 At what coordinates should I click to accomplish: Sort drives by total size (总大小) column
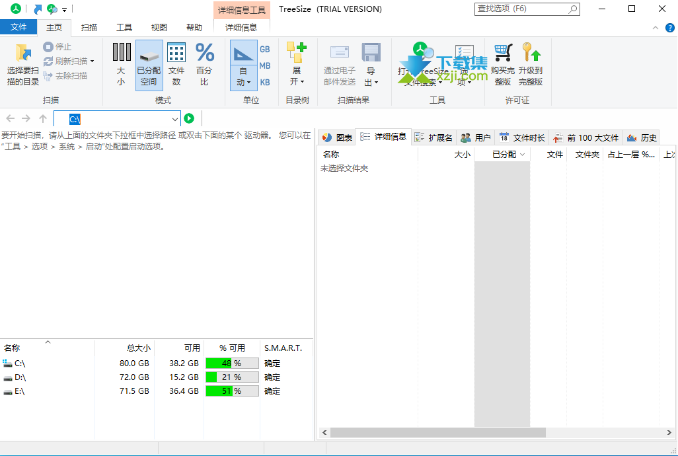click(124, 348)
